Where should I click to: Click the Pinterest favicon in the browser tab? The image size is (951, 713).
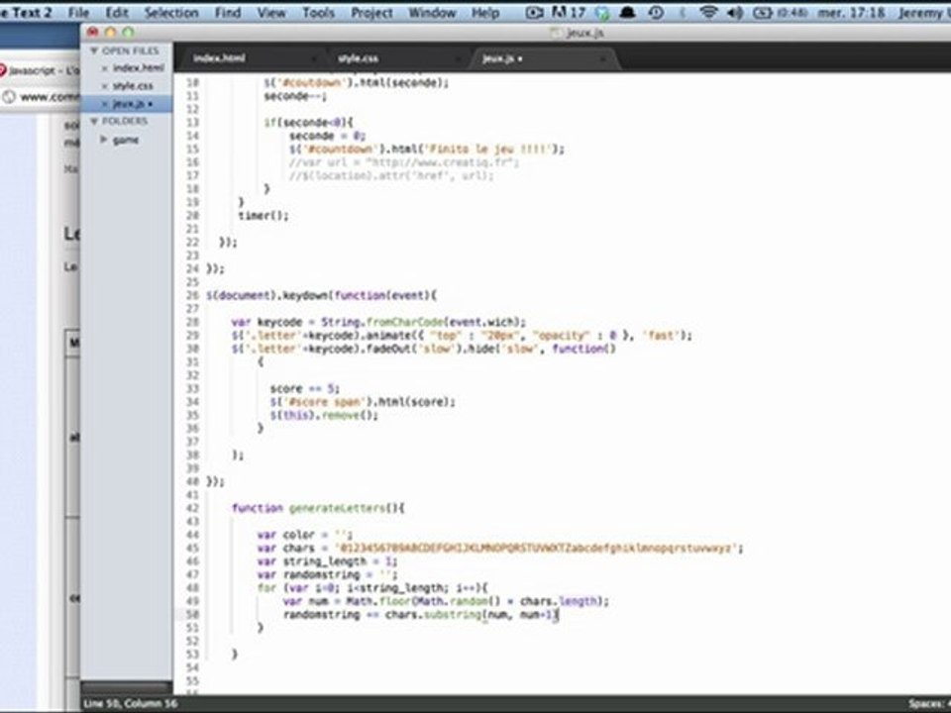(3, 70)
